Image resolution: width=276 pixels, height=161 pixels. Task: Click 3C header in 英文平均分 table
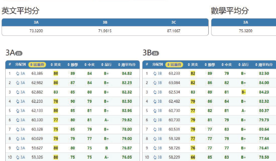coord(174,22)
